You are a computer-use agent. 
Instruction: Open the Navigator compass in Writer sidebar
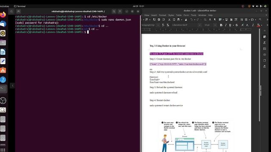(265, 54)
